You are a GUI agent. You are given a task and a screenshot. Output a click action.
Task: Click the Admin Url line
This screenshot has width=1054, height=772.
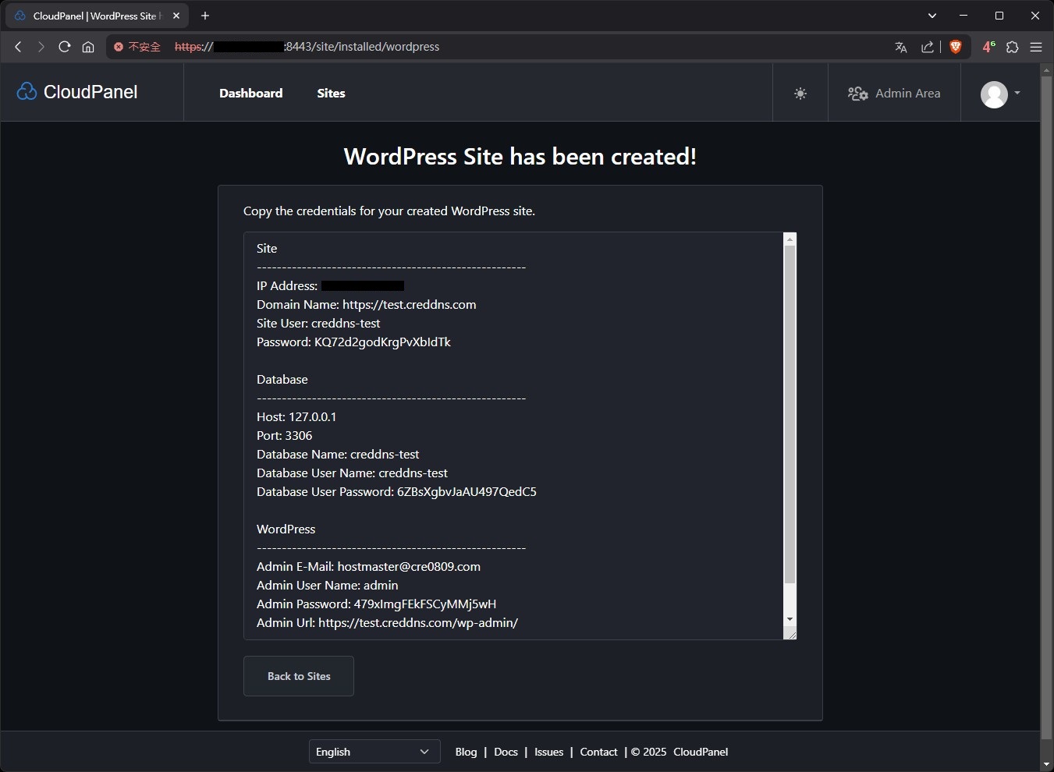pos(387,622)
